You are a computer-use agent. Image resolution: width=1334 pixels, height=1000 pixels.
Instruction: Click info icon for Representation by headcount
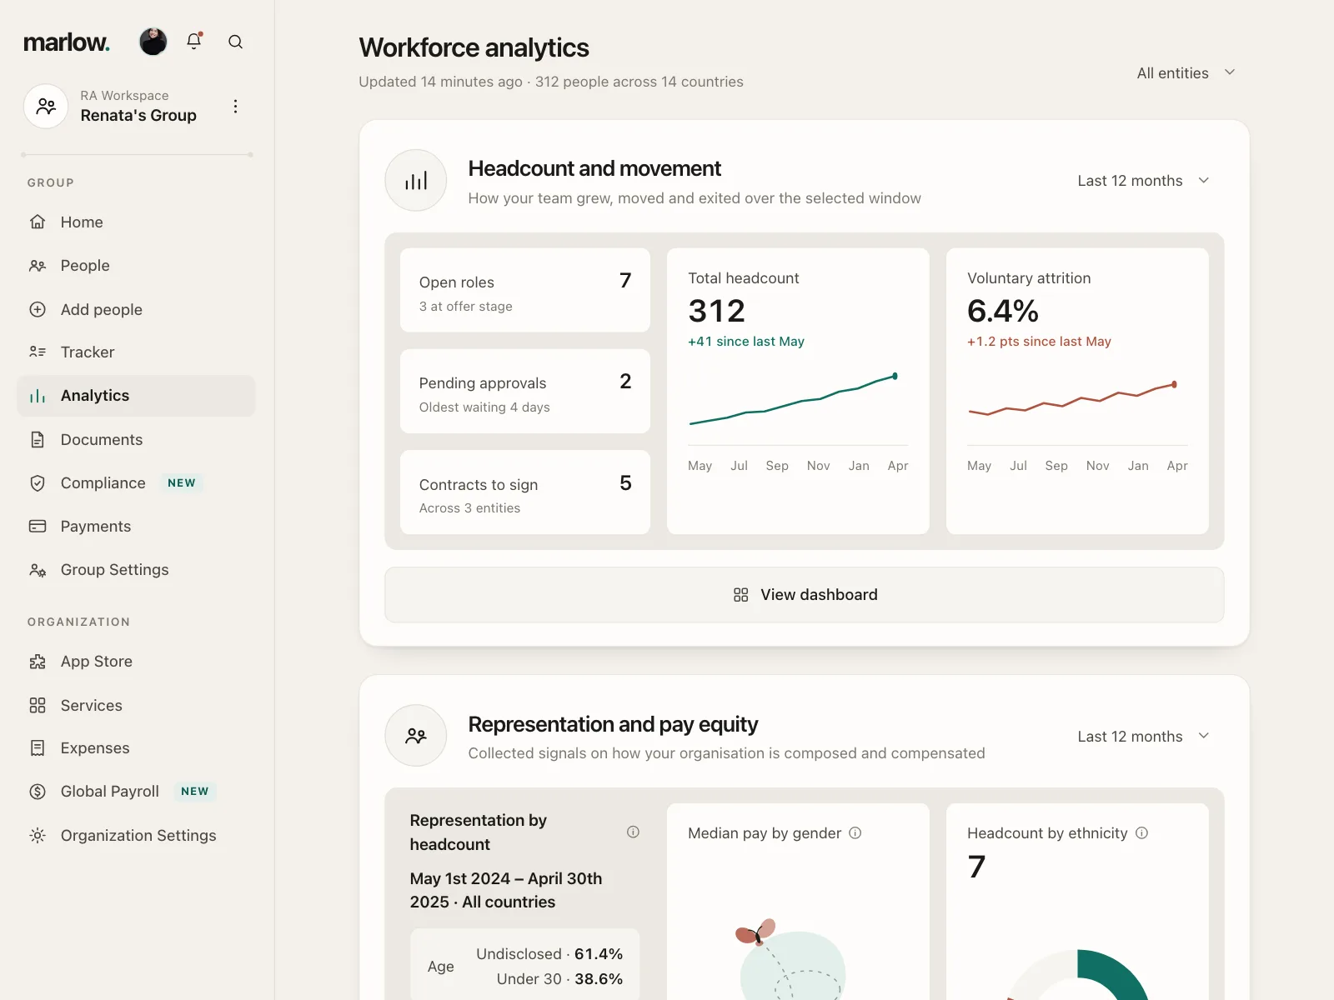tap(633, 832)
